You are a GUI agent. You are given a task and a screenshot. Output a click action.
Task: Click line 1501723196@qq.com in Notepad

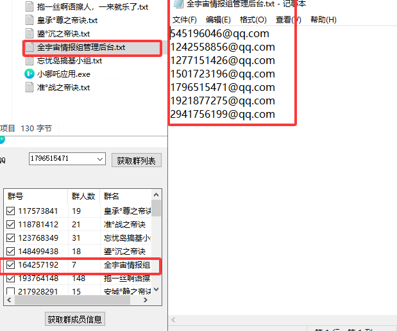[x=223, y=74]
